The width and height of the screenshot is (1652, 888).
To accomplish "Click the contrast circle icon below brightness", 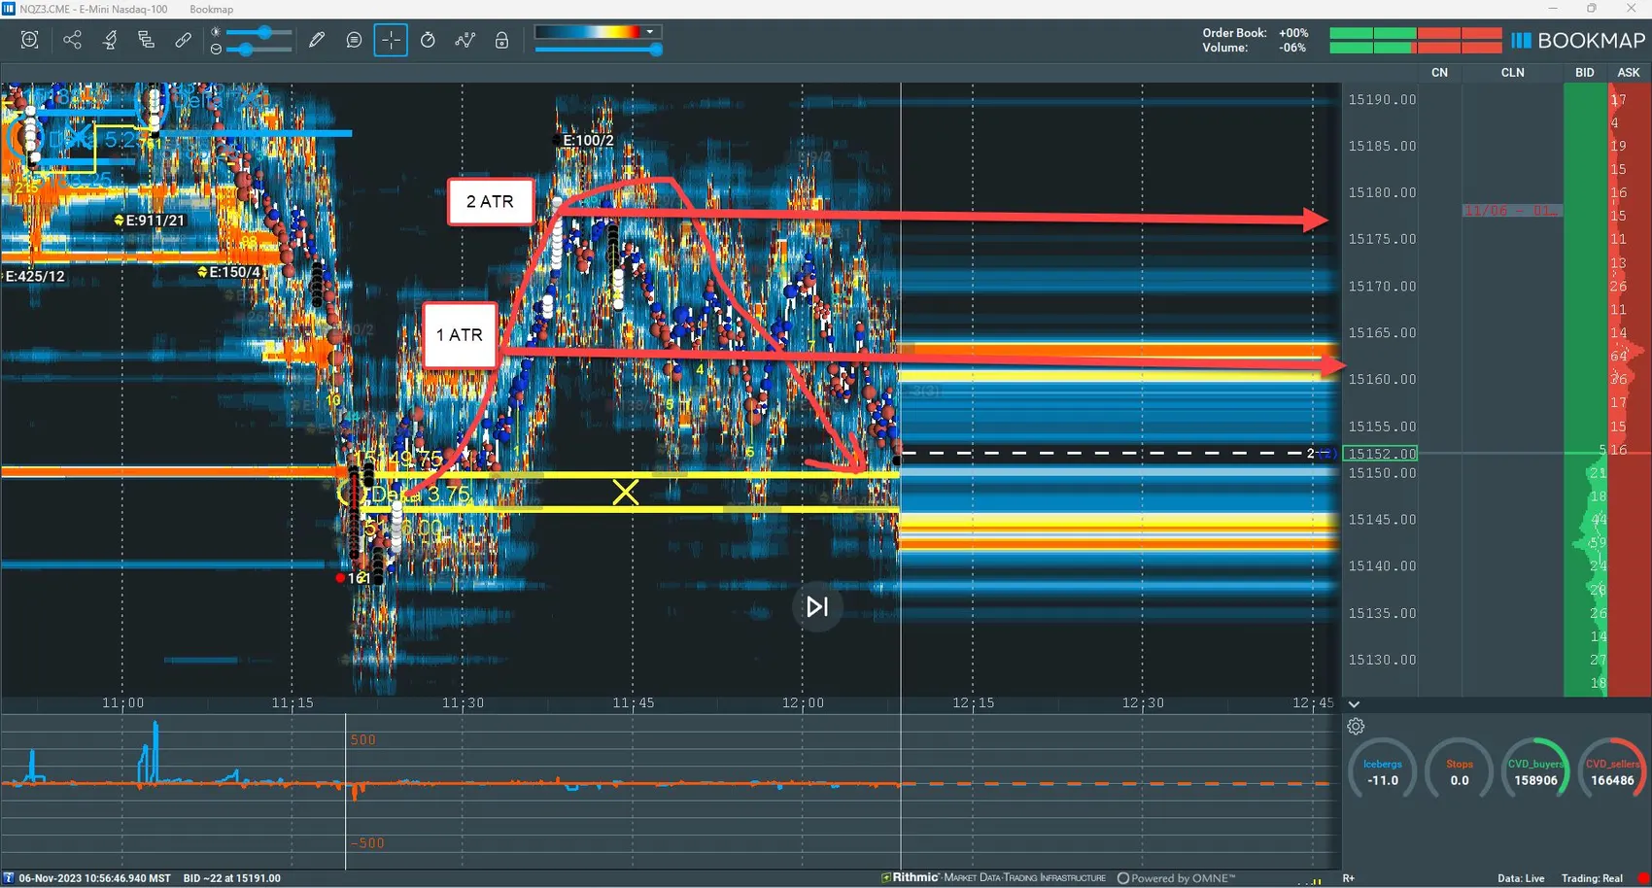I will coord(216,49).
